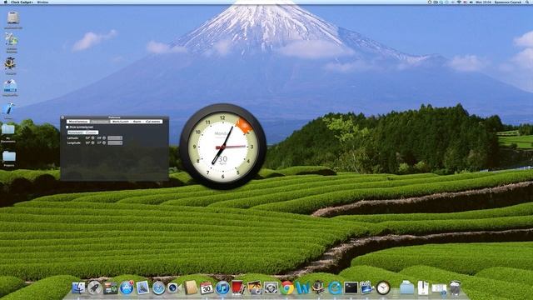Open Finder from the Dock
The height and width of the screenshot is (300, 533).
click(x=79, y=287)
